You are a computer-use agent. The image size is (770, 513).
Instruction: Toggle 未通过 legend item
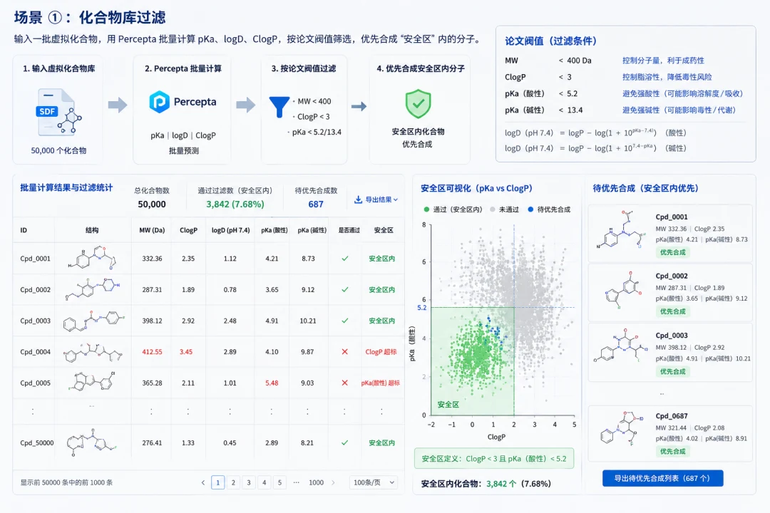tap(504, 209)
